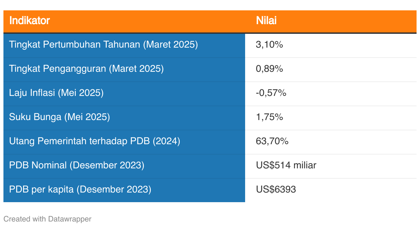Open the Created with Datawrapper link
This screenshot has height=227, width=420.
[x=48, y=219]
